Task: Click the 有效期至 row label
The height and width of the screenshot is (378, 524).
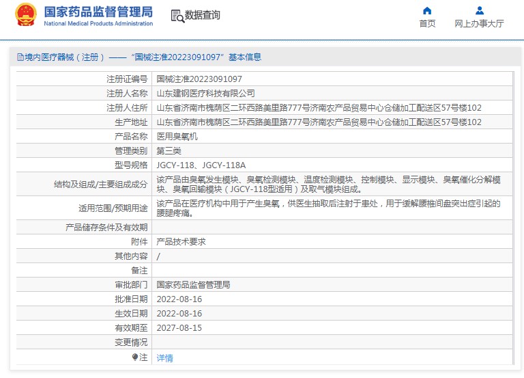Action: pyautogui.click(x=131, y=328)
